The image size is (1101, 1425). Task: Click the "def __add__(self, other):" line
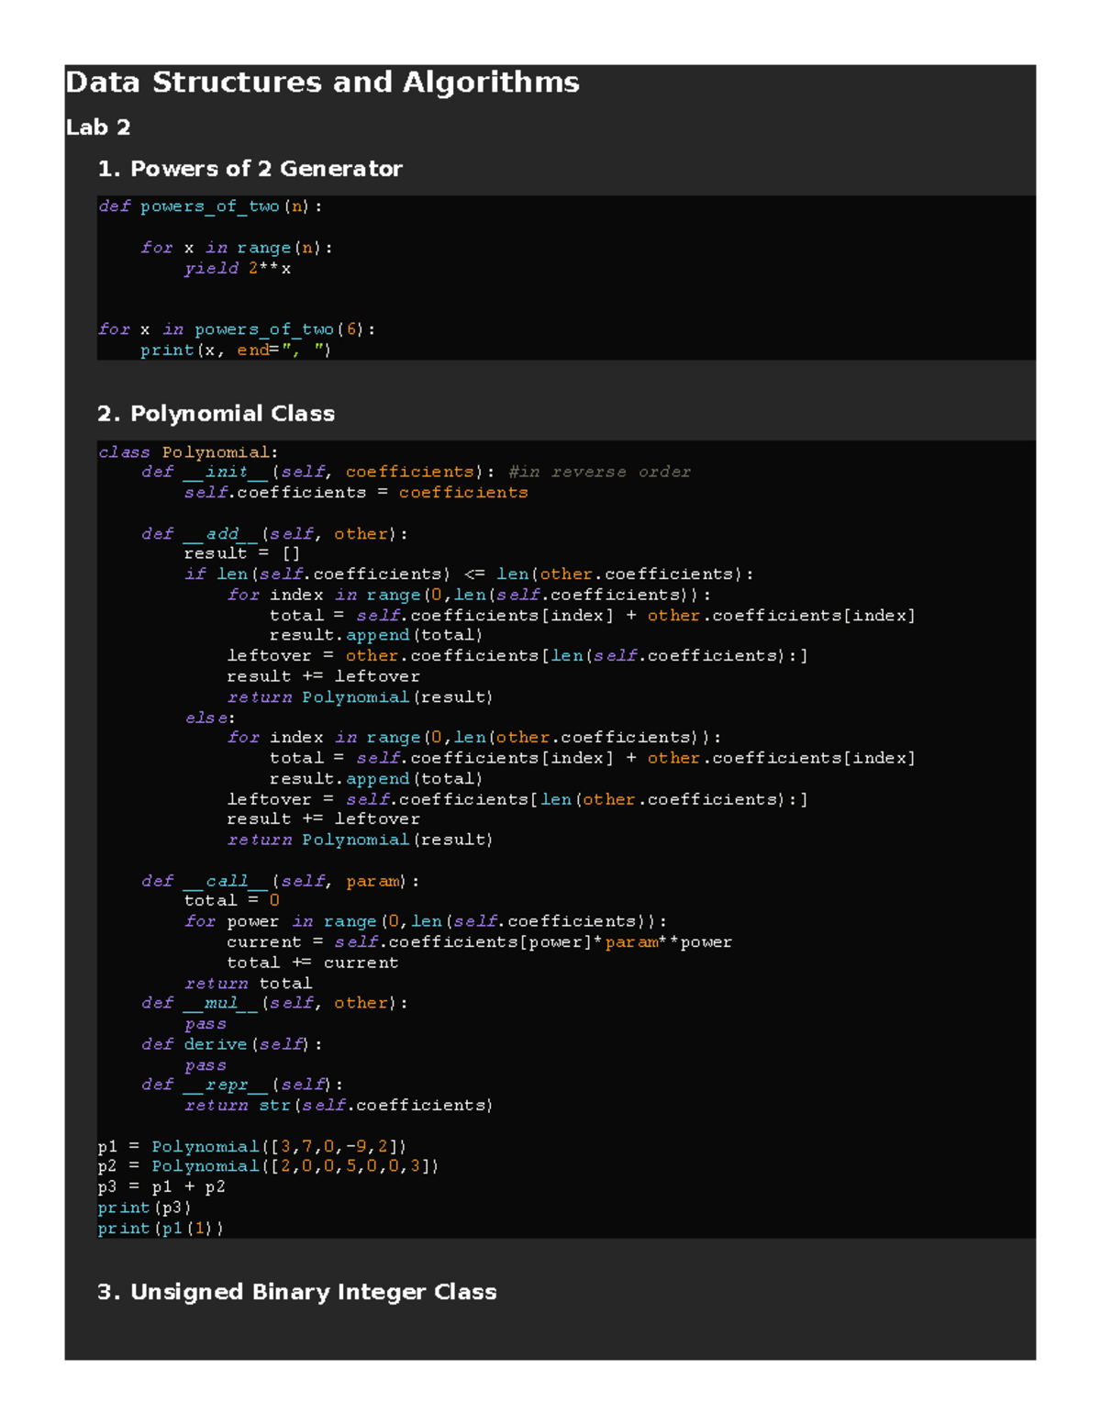coord(274,534)
